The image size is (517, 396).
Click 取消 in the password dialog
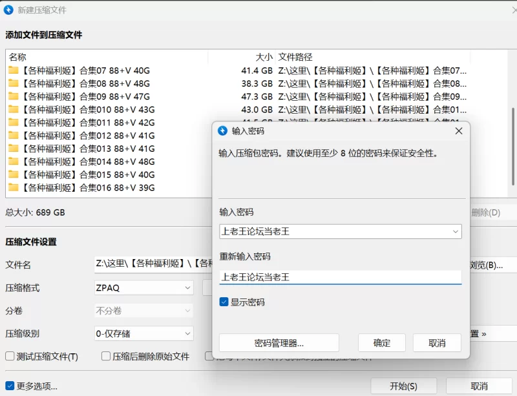(x=437, y=343)
